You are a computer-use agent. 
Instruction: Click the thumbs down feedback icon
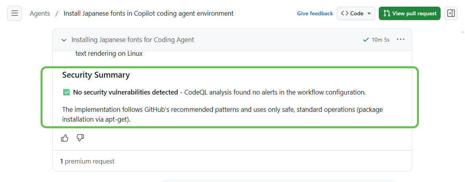(80, 138)
